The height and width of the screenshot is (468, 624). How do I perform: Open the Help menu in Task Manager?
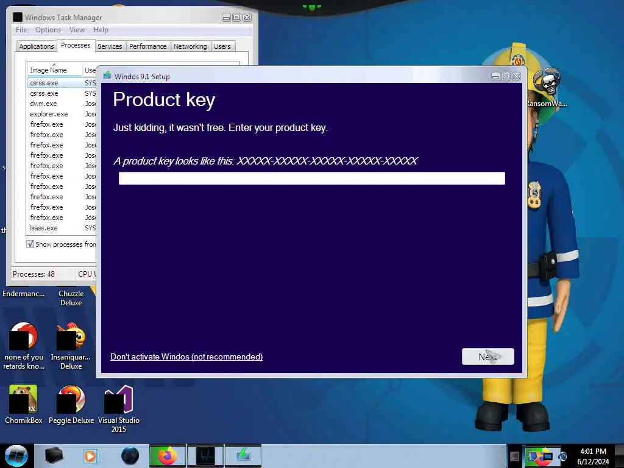click(101, 30)
